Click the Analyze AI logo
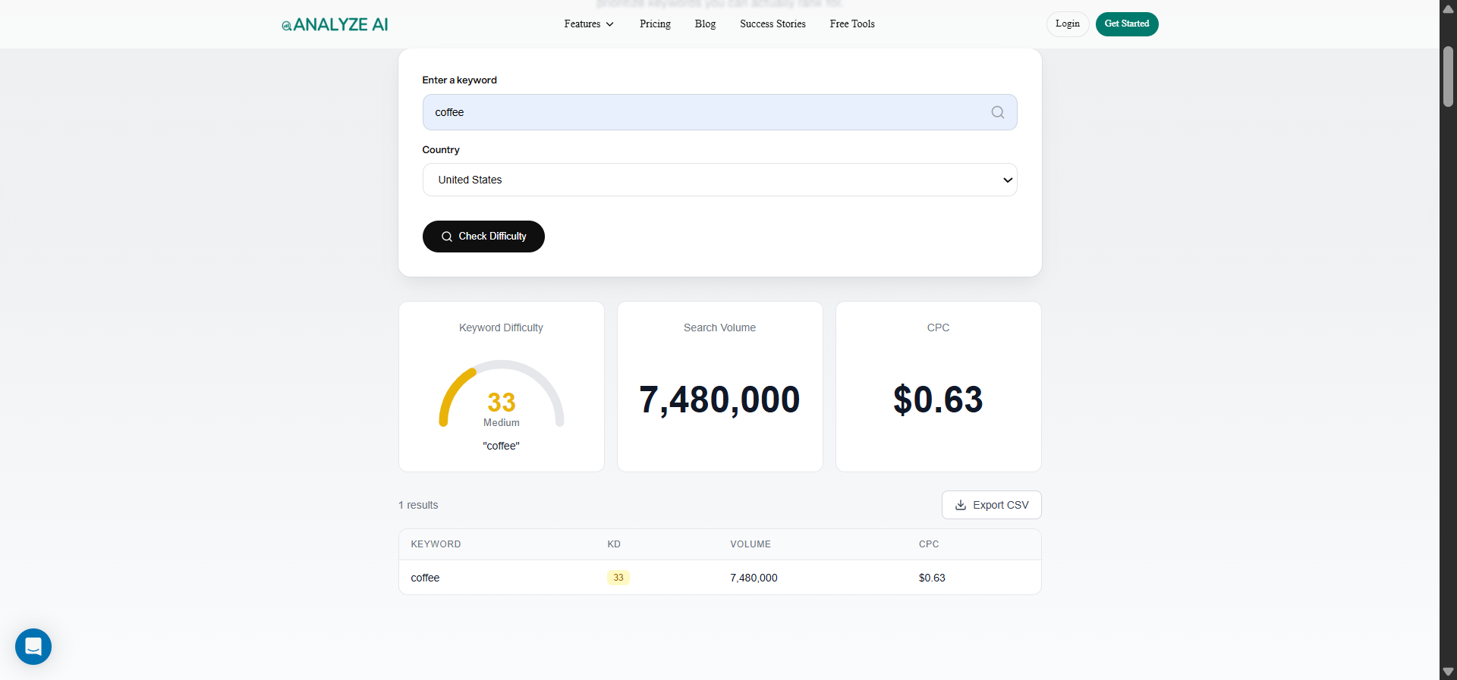The height and width of the screenshot is (680, 1457). pos(335,24)
